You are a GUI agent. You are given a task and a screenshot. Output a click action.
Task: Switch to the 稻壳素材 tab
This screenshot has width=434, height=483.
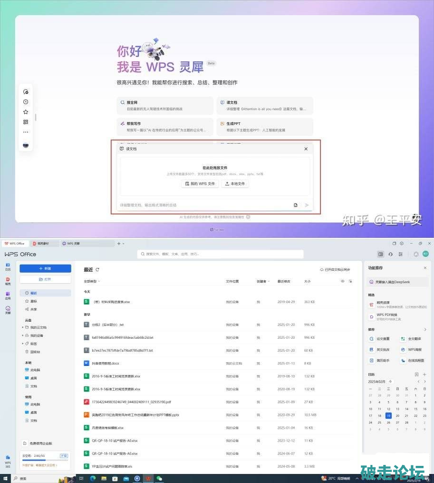point(44,243)
